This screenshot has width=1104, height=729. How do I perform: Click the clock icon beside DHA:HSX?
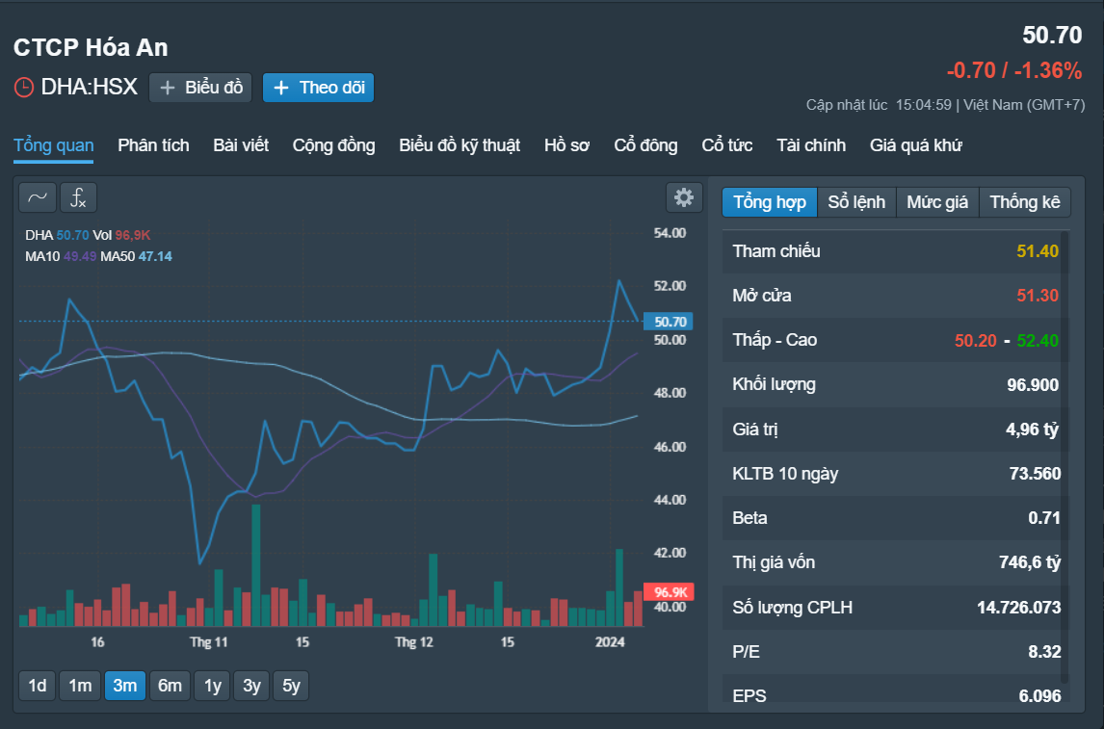point(24,88)
